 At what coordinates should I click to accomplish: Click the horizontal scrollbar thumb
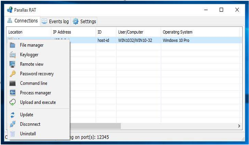pyautogui.click(x=95, y=126)
